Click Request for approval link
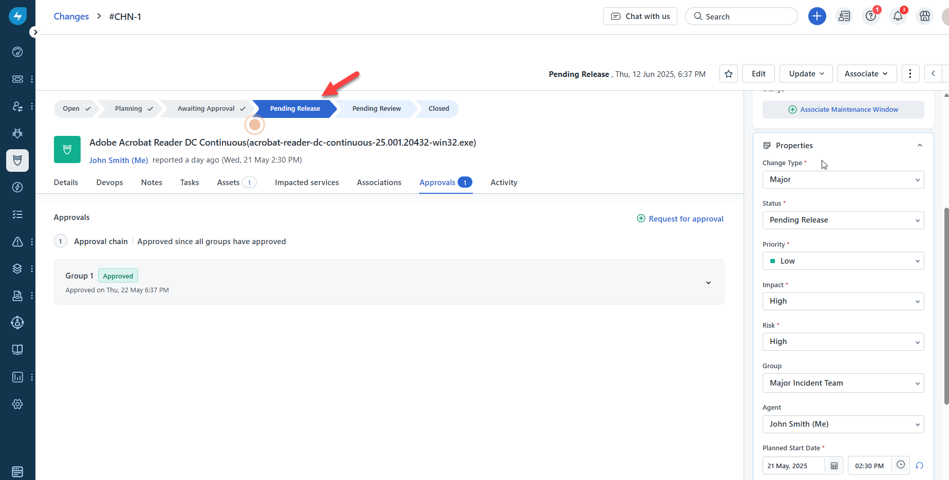Image resolution: width=949 pixels, height=480 pixels. pyautogui.click(x=680, y=219)
